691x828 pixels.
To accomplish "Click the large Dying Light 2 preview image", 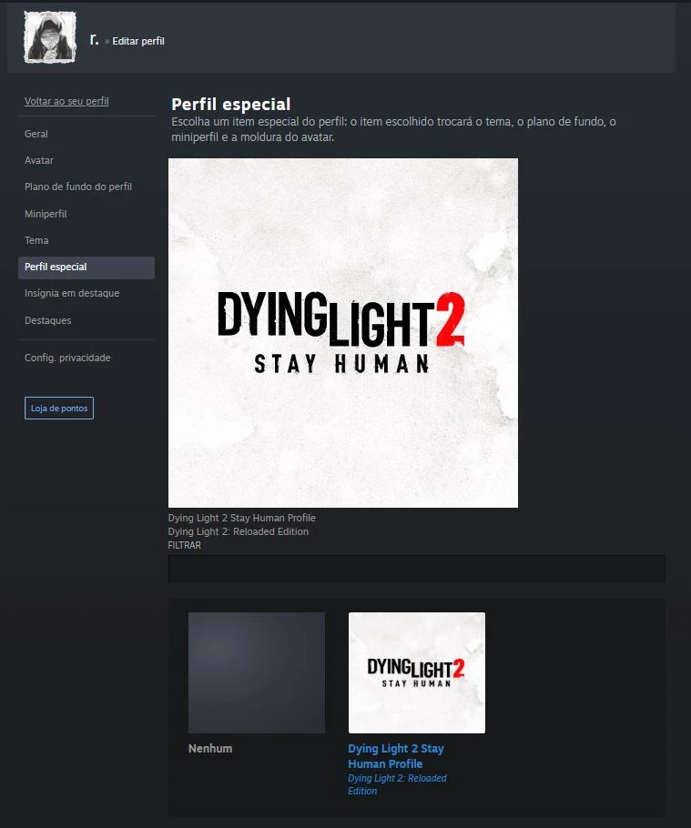I will [x=342, y=332].
